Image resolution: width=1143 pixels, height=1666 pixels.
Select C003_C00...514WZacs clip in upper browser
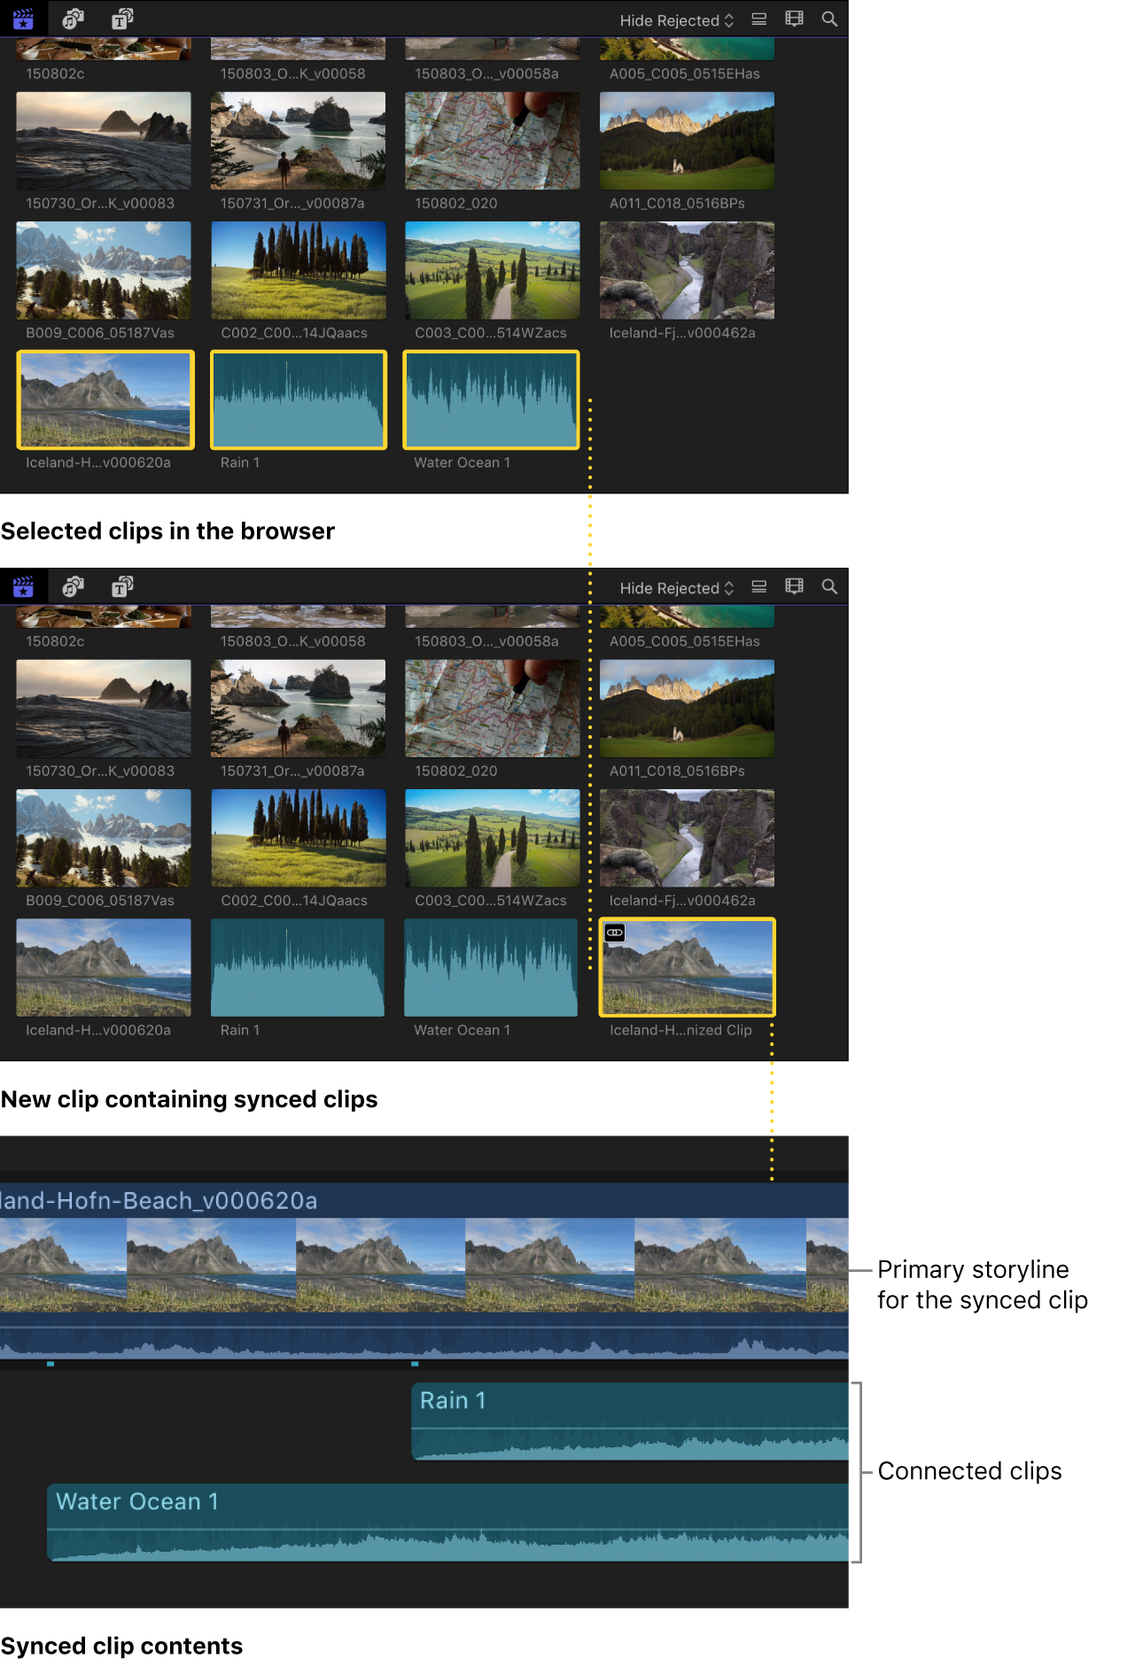point(493,270)
